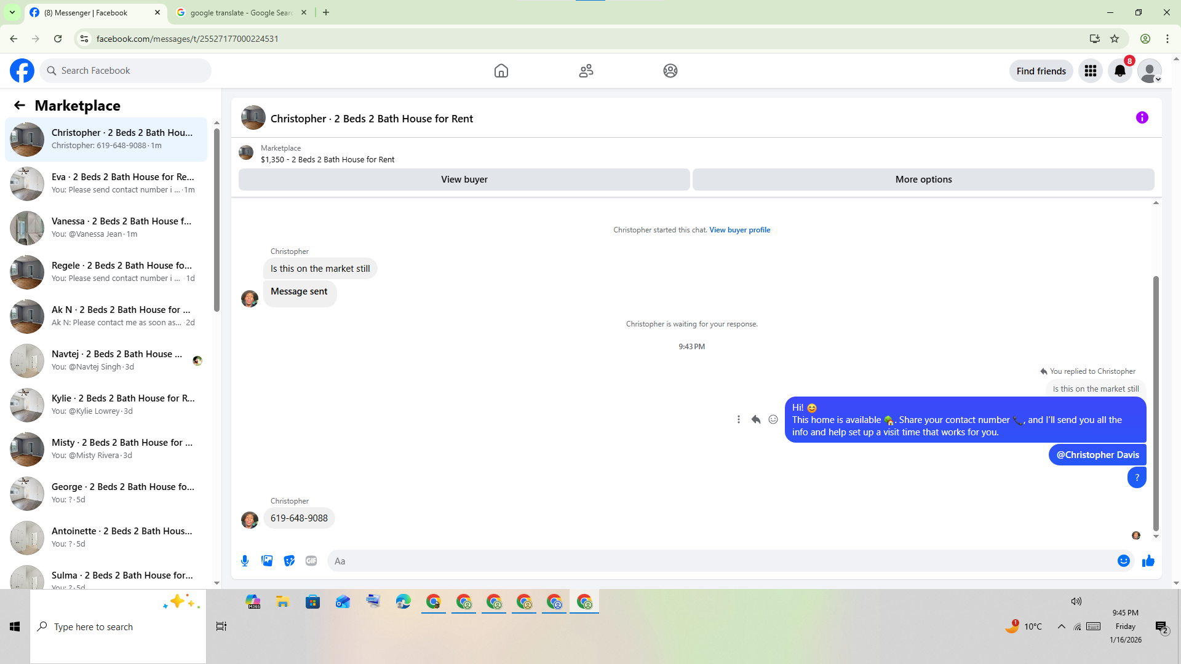Screen dimensions: 1181x664
Task: Open more options three-dot message menu
Action: [739, 419]
